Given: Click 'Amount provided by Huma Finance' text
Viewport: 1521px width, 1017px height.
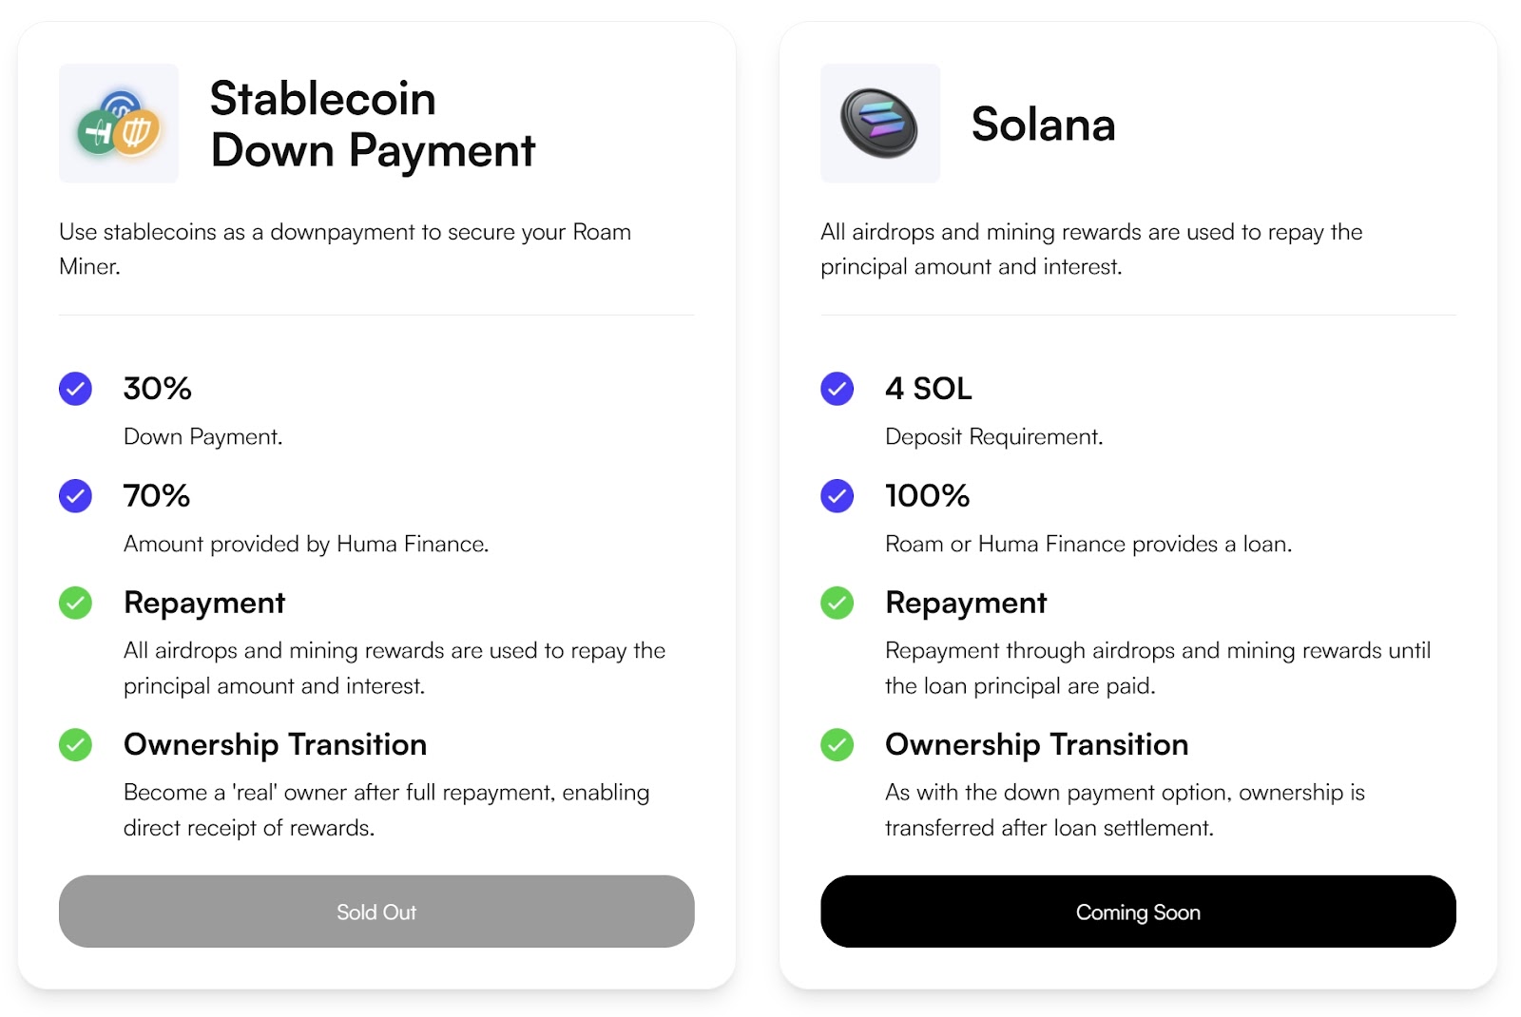Looking at the screenshot, I should point(306,544).
